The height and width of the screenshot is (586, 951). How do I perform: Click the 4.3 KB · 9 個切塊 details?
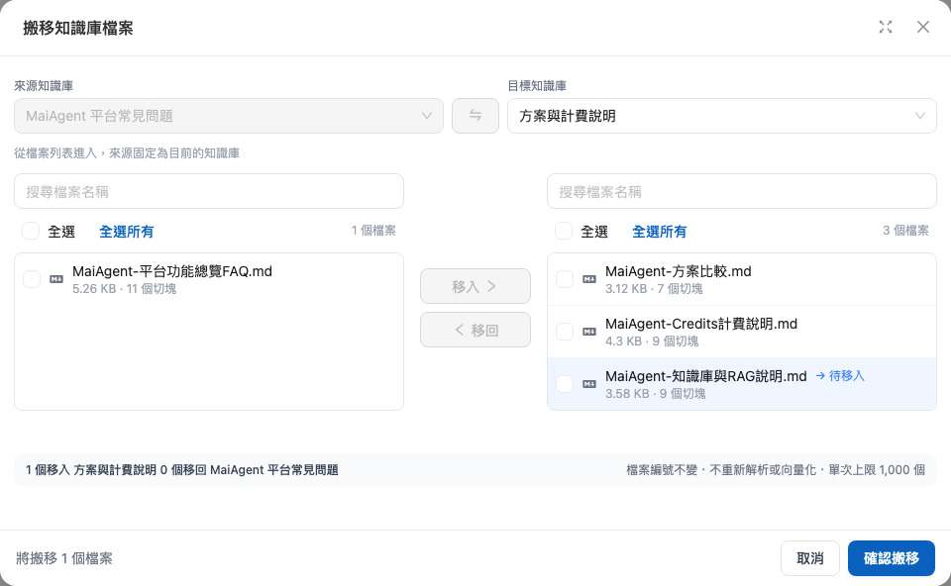click(652, 342)
